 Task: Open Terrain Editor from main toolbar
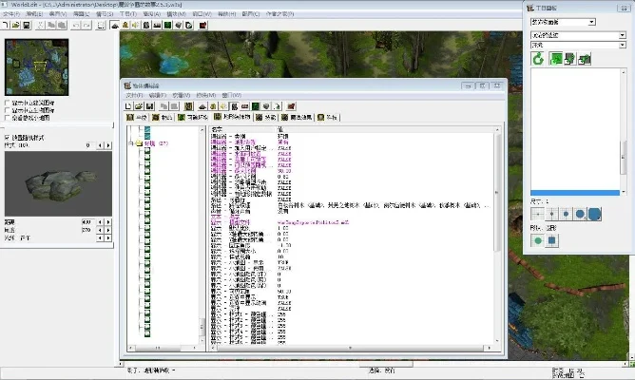click(x=115, y=25)
